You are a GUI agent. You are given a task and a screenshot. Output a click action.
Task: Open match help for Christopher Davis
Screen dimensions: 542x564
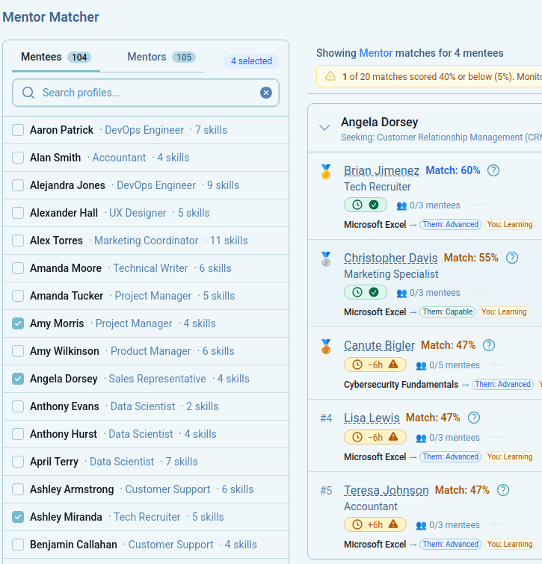tap(512, 258)
